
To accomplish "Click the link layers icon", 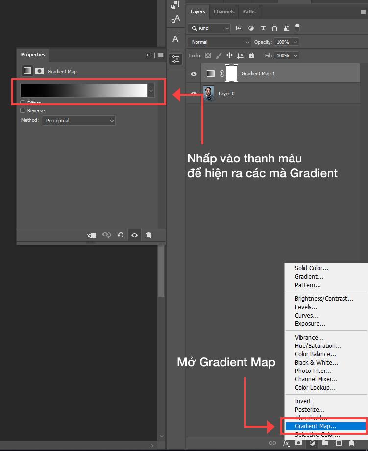I will 272,443.
